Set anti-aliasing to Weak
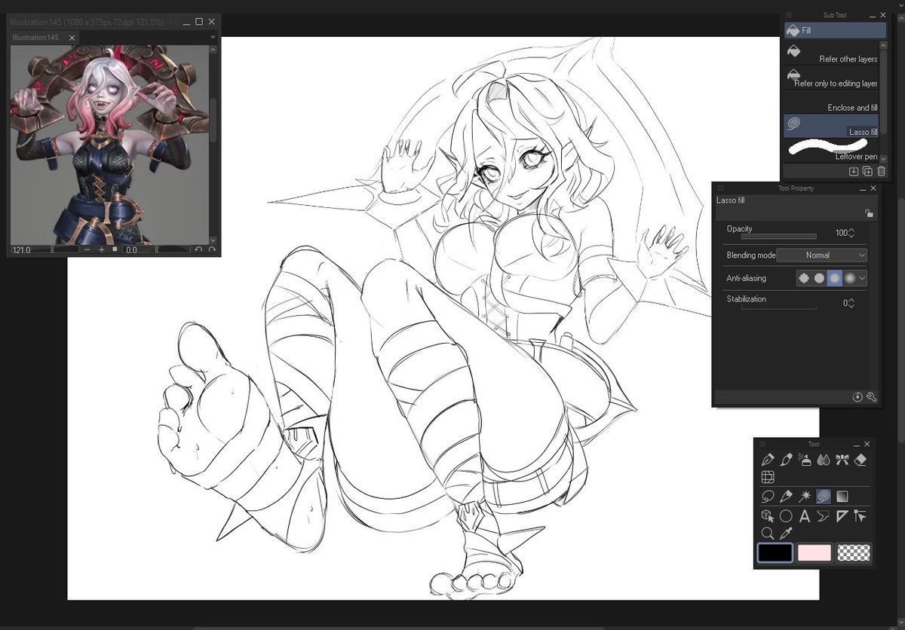The width and height of the screenshot is (905, 630). 820,278
